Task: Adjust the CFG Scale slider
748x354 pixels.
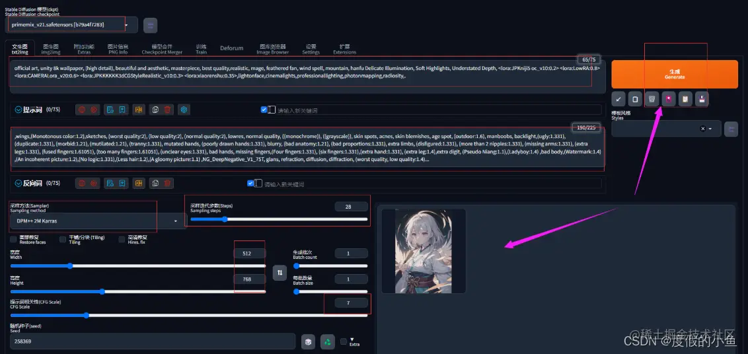Action: click(189, 315)
